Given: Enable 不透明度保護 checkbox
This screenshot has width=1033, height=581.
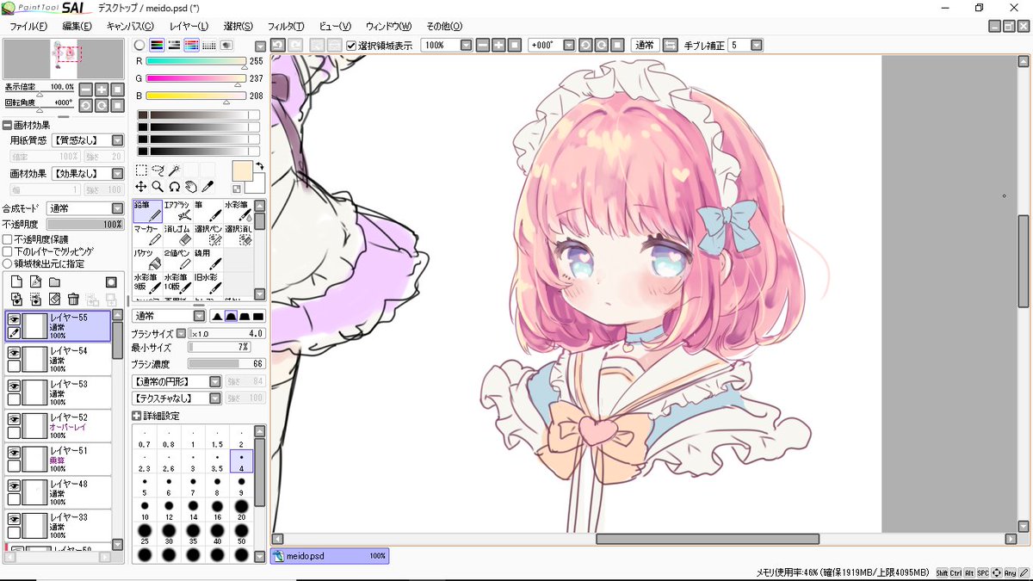Looking at the screenshot, I should pyautogui.click(x=7, y=239).
